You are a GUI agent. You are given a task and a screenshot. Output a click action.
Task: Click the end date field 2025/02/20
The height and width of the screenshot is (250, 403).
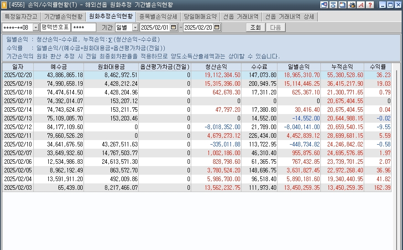[199, 27]
